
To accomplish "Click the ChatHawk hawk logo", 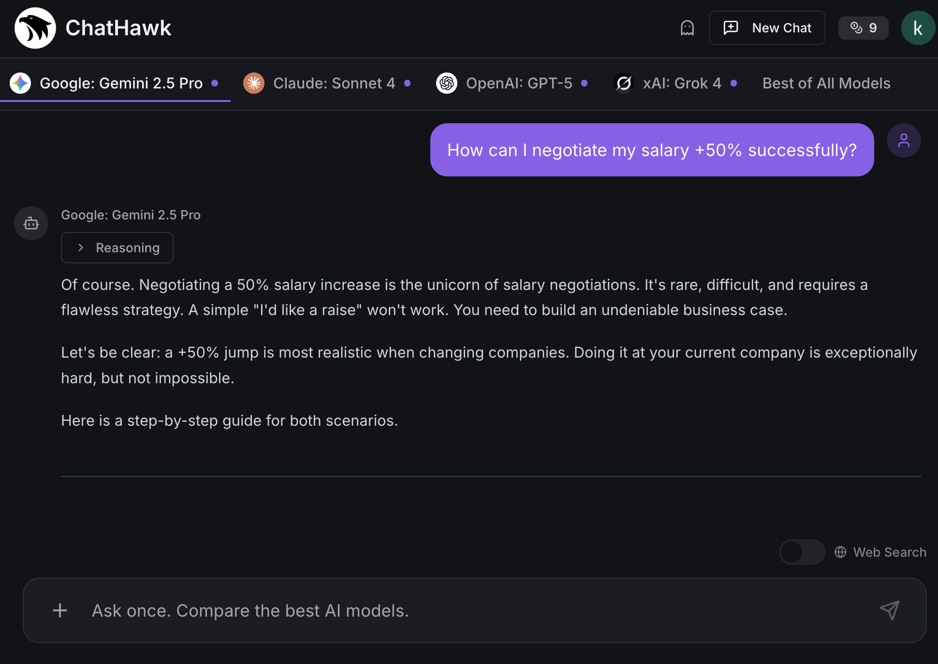I will [x=35, y=28].
